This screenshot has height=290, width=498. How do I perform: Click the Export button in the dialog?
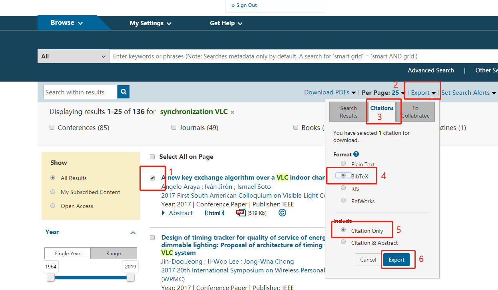pos(397,259)
